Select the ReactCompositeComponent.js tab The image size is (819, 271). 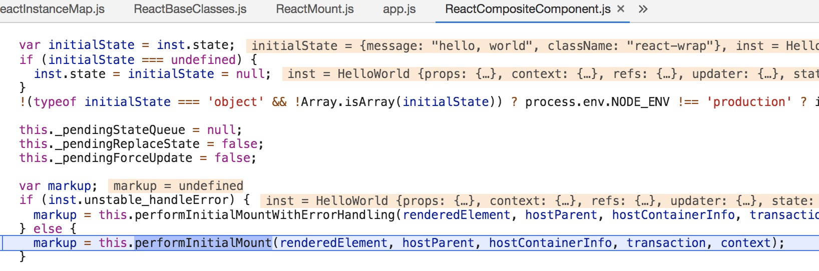pos(528,9)
